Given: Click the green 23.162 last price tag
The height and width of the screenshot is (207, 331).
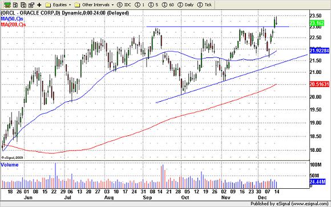Looking at the screenshot, I should pos(316,23).
